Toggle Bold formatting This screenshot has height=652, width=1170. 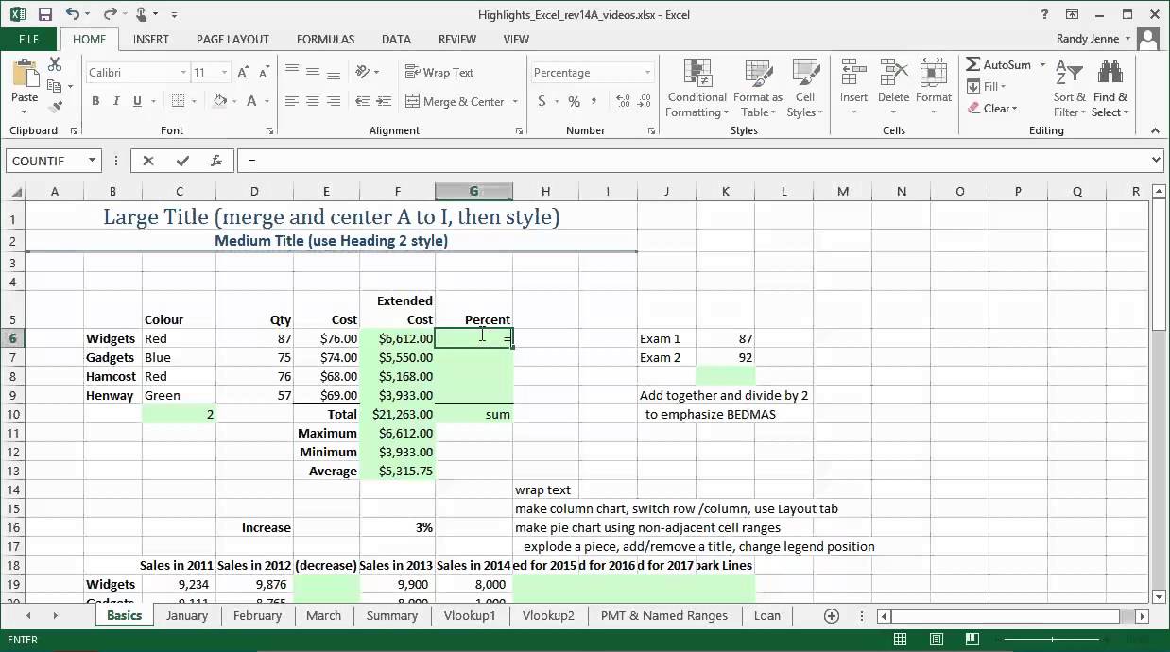tap(95, 101)
